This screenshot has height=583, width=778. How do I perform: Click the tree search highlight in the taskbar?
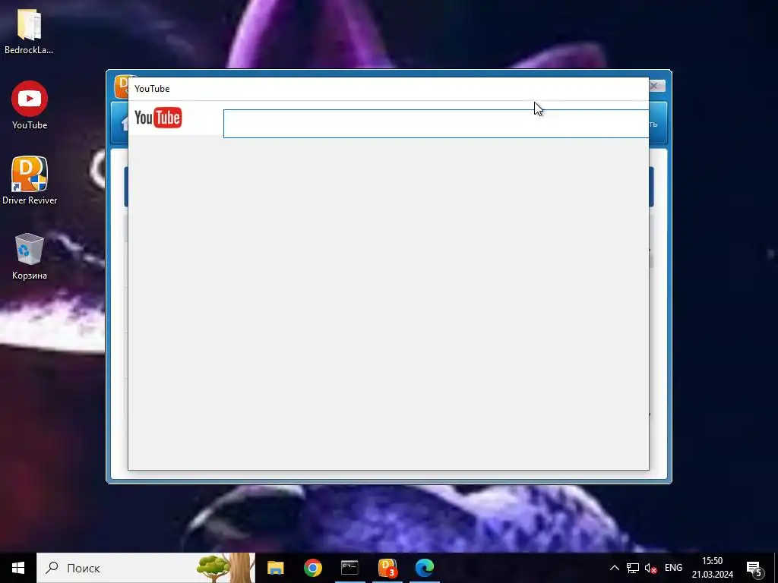pyautogui.click(x=226, y=568)
